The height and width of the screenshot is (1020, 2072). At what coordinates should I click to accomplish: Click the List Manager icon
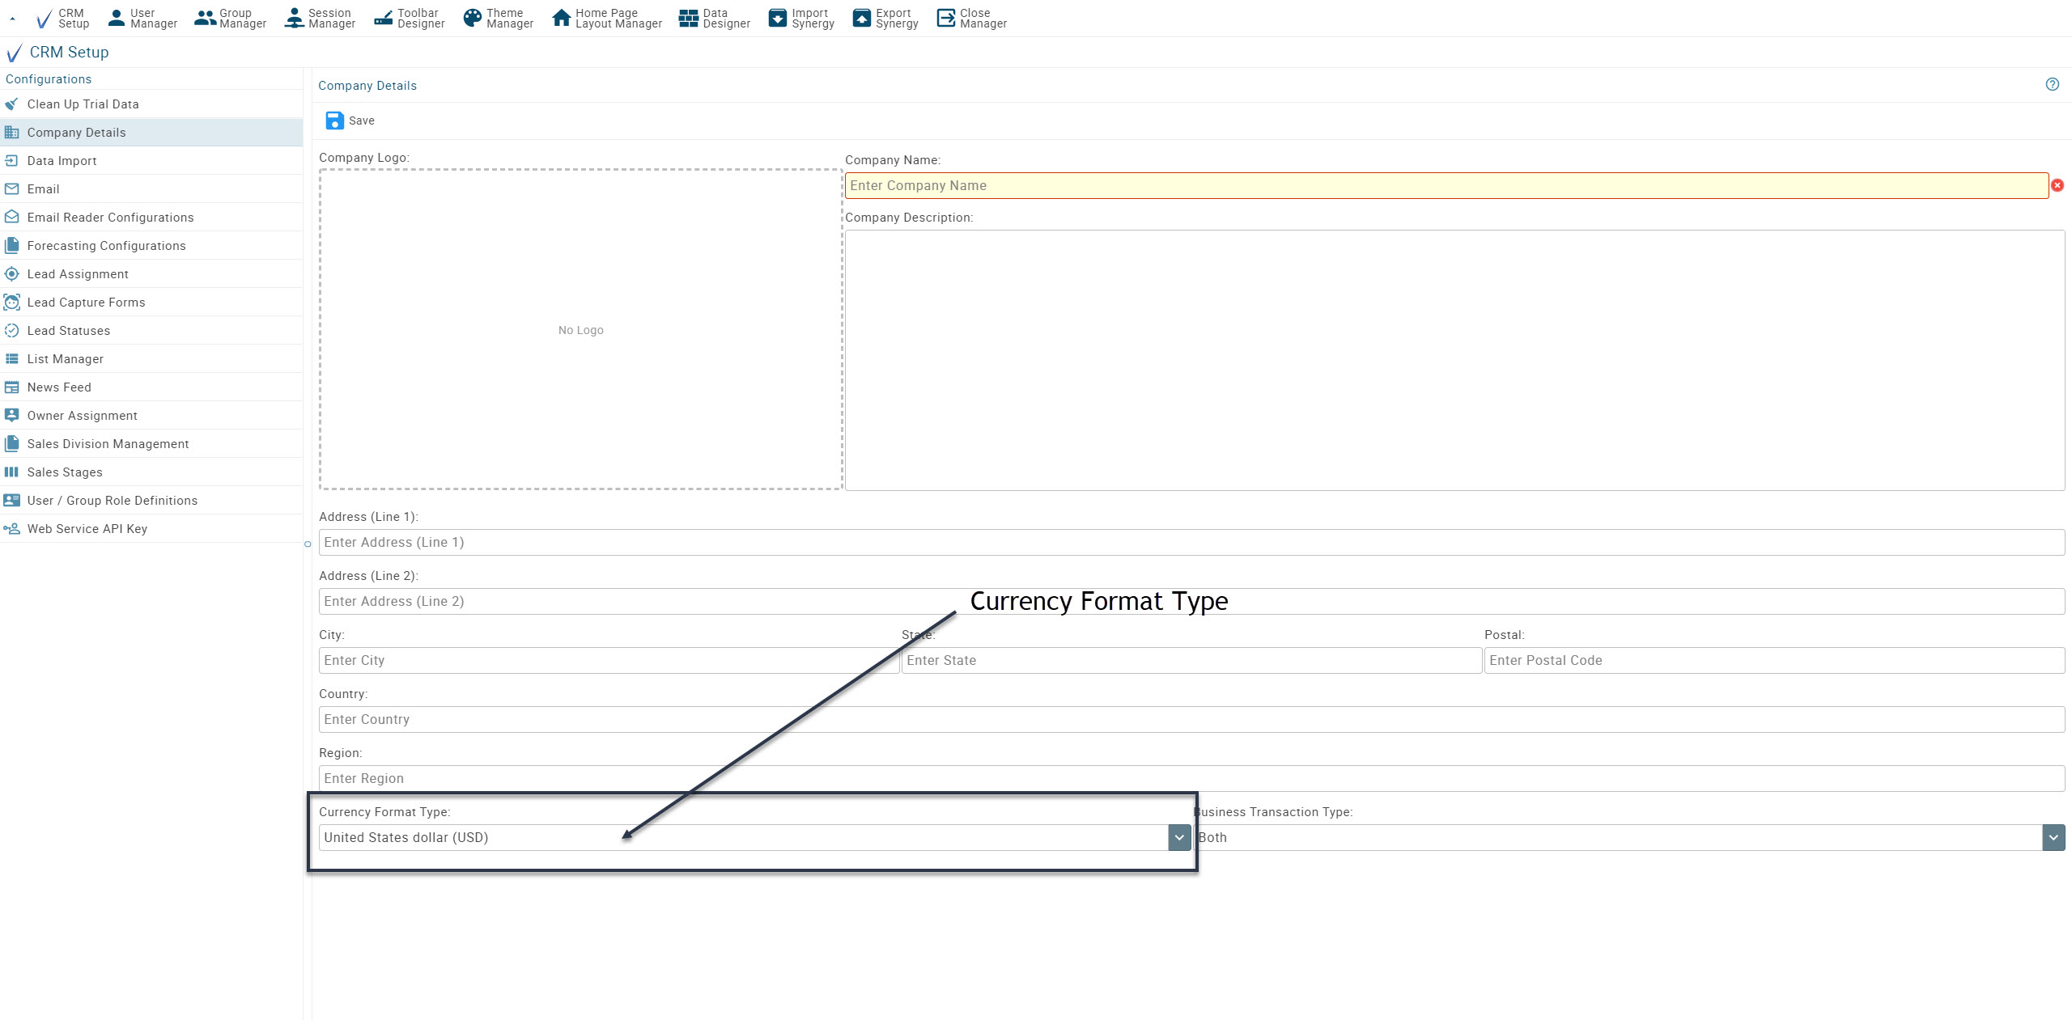[11, 358]
